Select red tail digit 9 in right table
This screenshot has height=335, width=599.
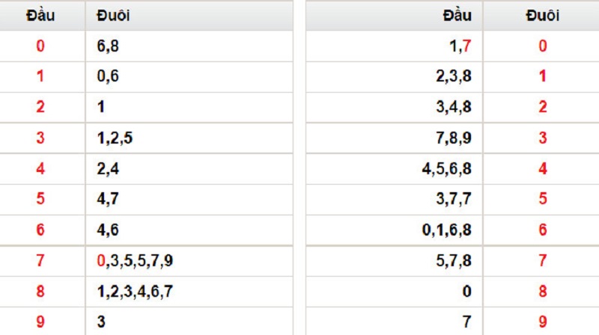tap(543, 322)
